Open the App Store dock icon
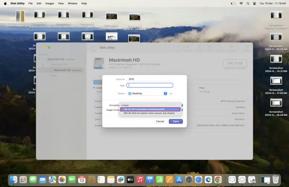 click(x=179, y=180)
